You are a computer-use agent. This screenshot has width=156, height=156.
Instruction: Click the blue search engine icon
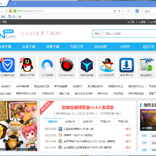coord(137,11)
